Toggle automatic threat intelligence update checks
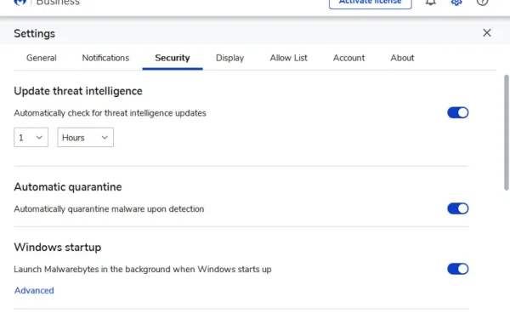This screenshot has width=510, height=319. click(x=457, y=112)
